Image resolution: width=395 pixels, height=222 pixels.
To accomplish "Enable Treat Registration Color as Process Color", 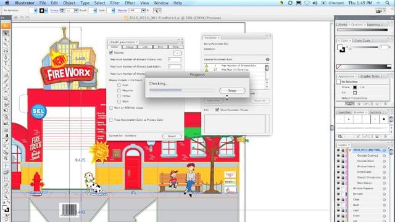I will (111, 120).
